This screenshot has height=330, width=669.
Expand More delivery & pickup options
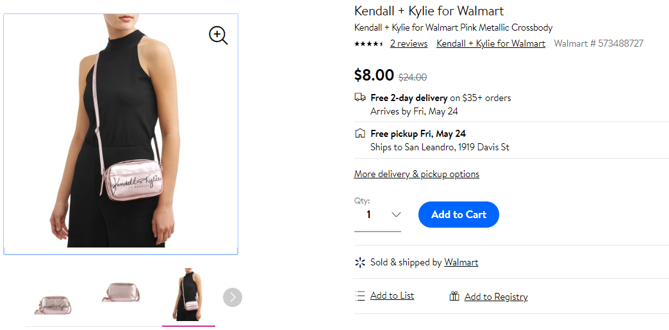(x=417, y=174)
